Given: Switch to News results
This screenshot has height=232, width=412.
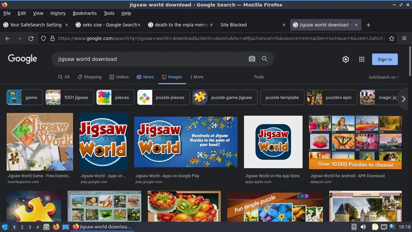Looking at the screenshot, I should pos(145,77).
